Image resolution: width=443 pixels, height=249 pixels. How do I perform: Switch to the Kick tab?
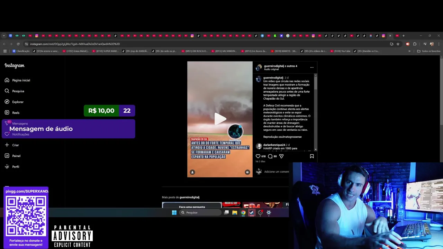(x=275, y=36)
